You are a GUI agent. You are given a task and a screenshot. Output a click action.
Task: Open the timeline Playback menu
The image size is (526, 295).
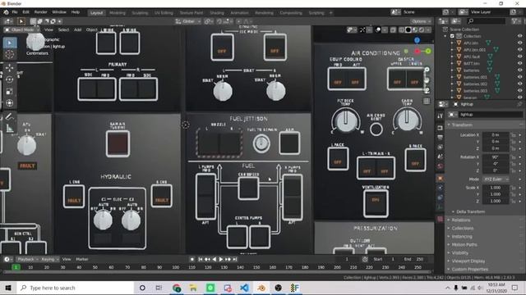click(27, 259)
